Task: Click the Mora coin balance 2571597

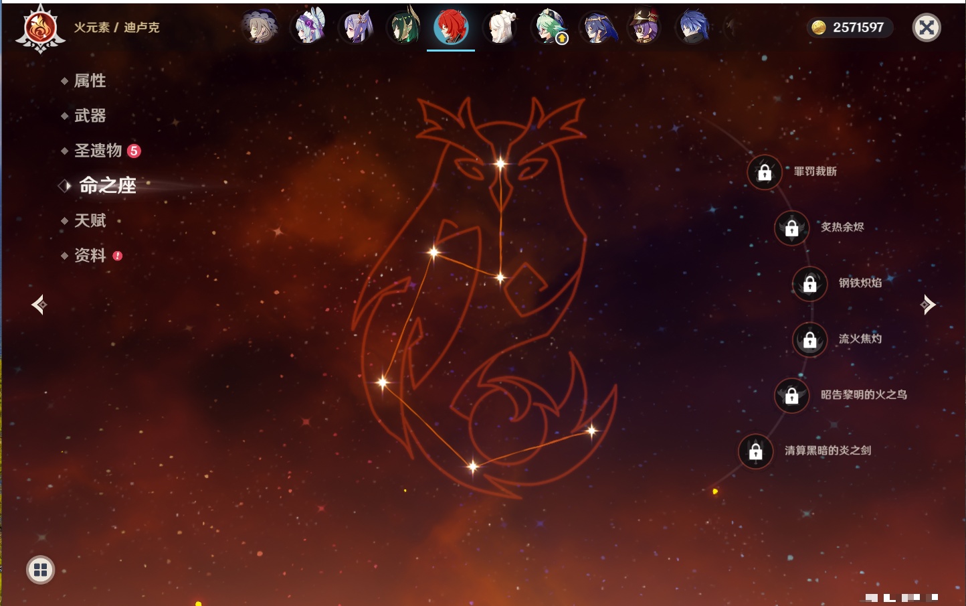Action: (849, 27)
